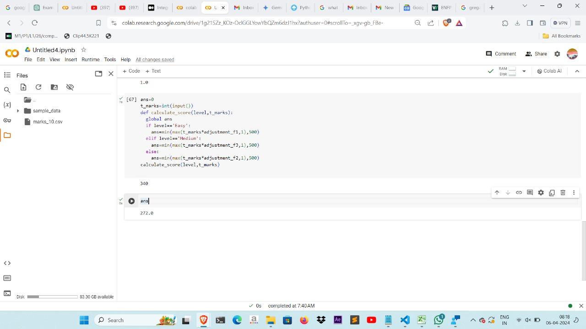Reload the browser page
586x329 pixels.
point(34,23)
